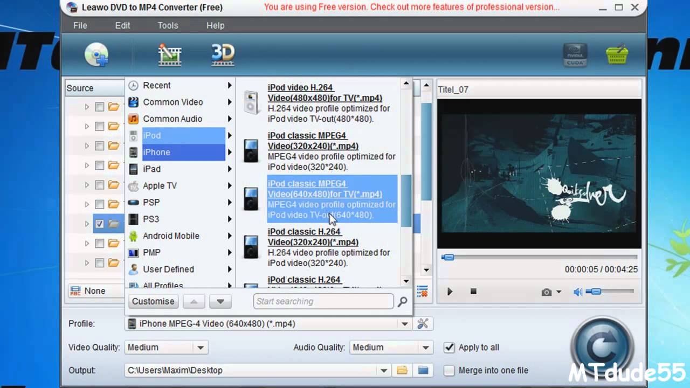Open the Help menu
The image size is (690, 388).
click(x=215, y=25)
